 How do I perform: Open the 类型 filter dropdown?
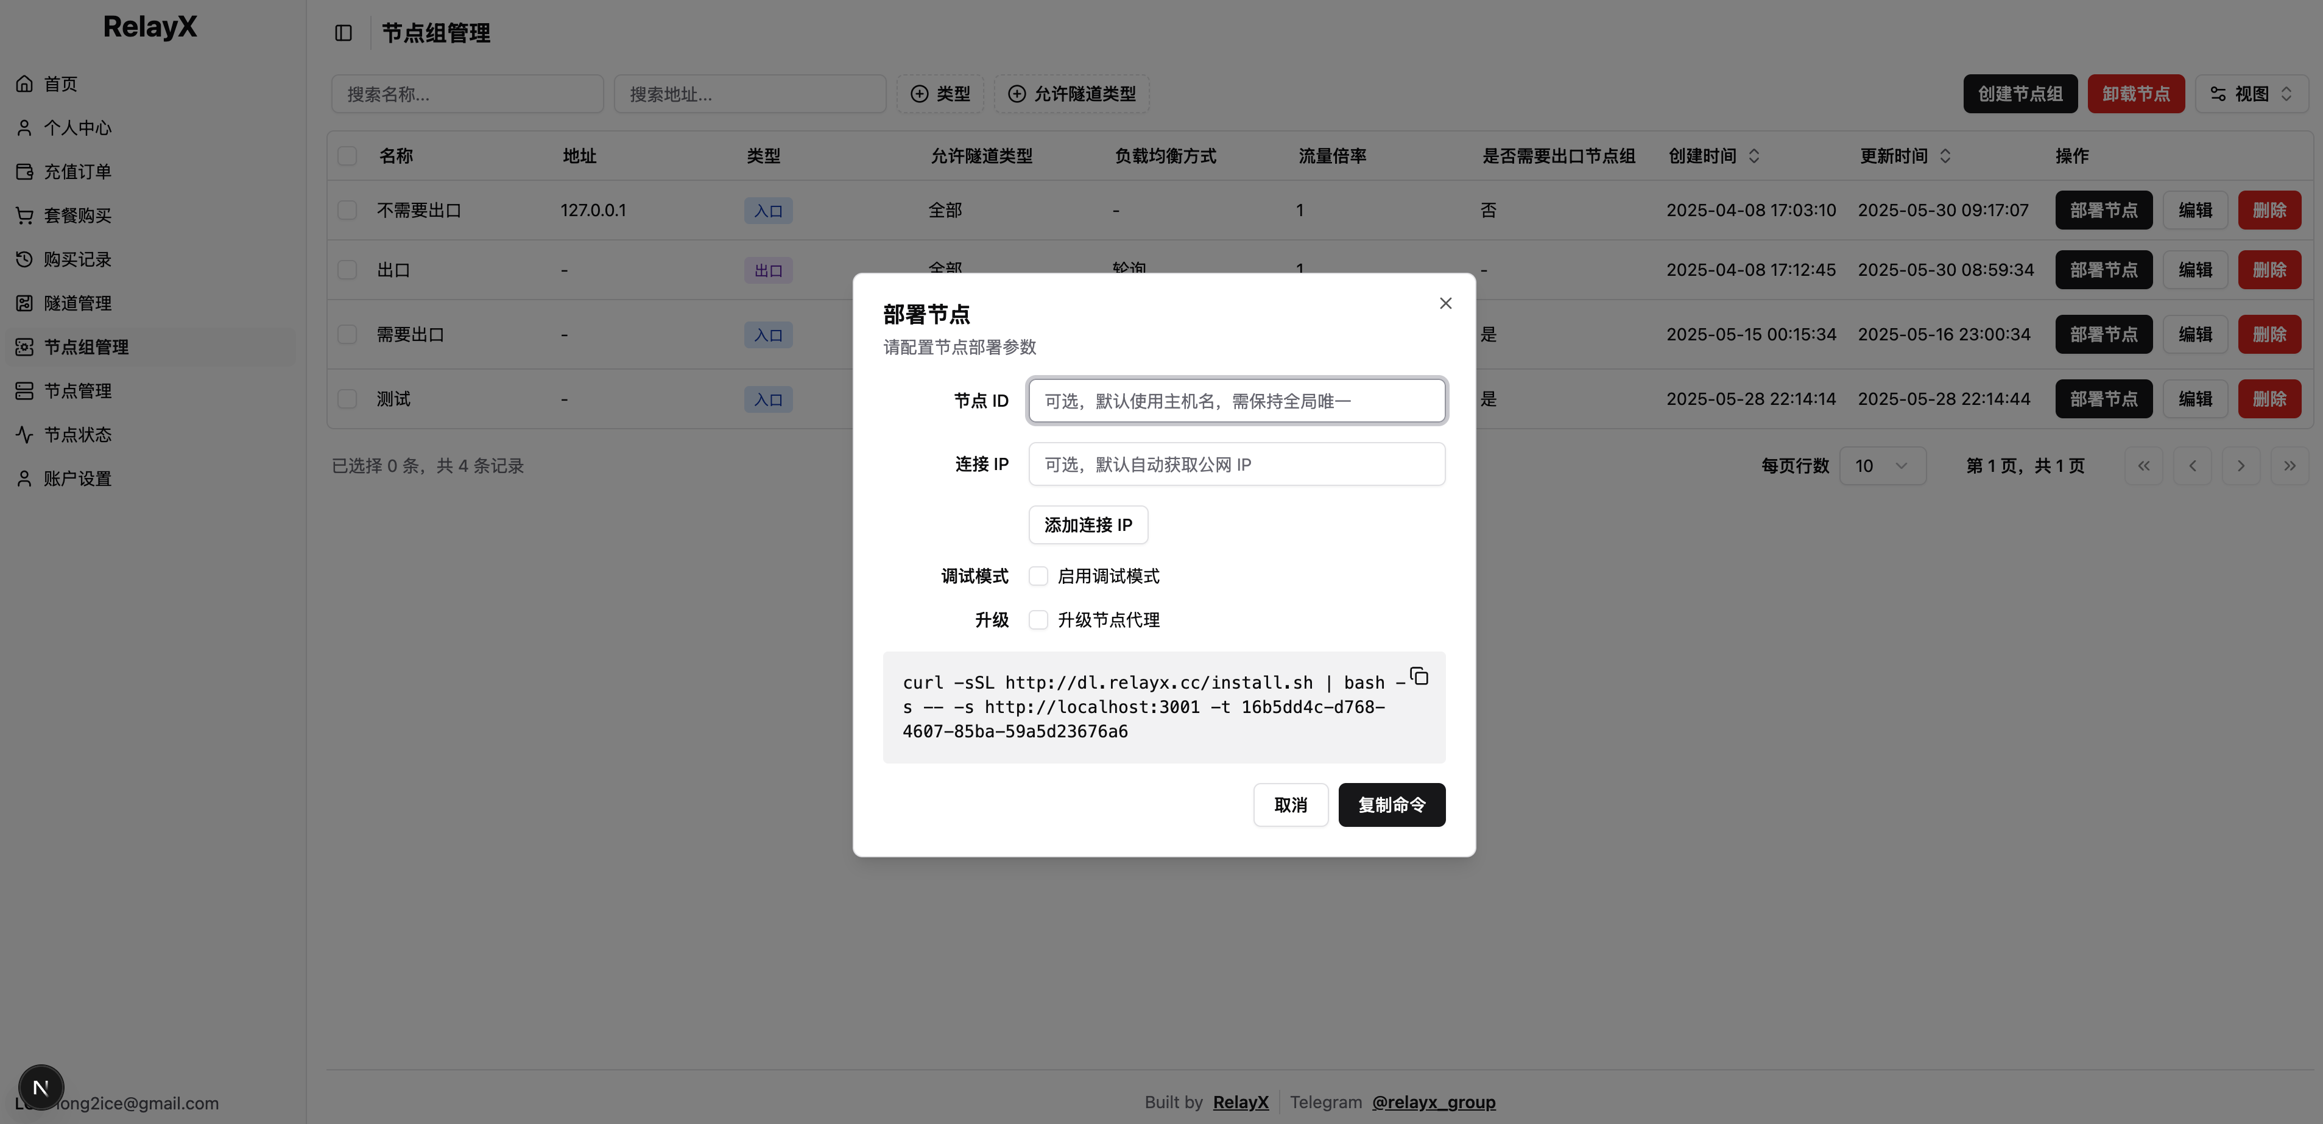[x=940, y=94]
